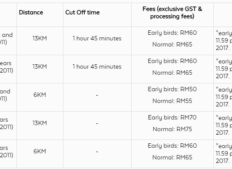Click the dash in the 6KM RM50 row
Screen dimensions: 232x169
97,95
